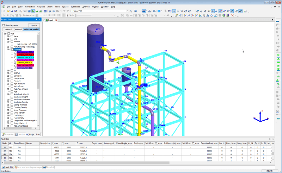The width and height of the screenshot is (282, 173).
Task: Pause the deformation animation
Action: tap(8, 15)
